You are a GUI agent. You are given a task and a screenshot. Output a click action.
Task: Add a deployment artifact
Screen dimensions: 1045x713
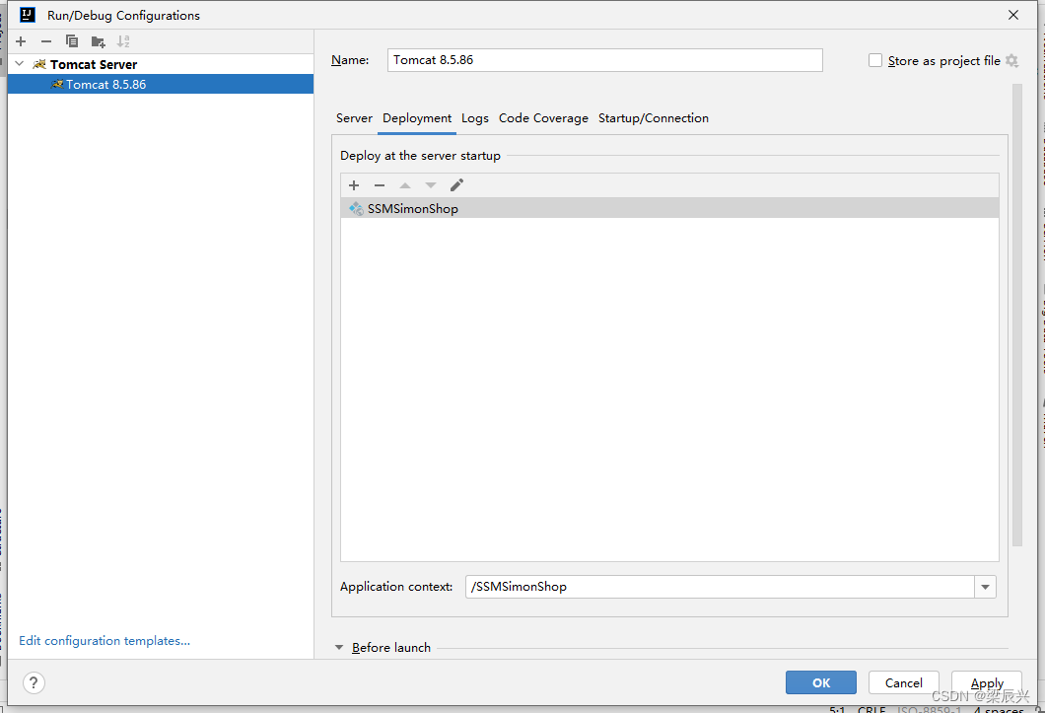tap(354, 185)
